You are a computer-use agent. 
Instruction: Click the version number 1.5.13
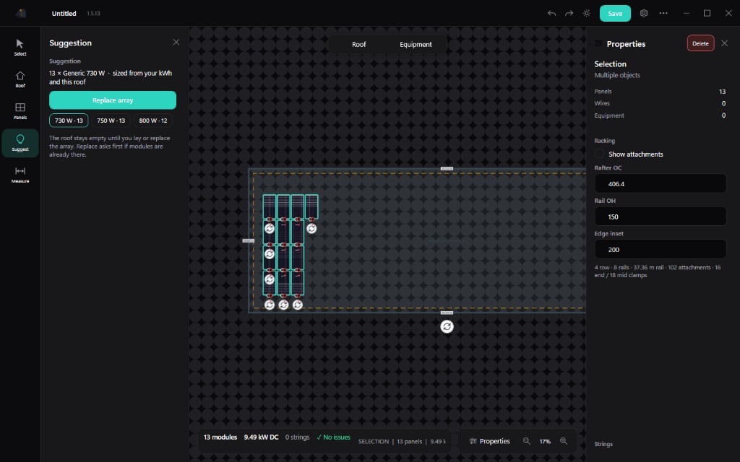click(x=93, y=13)
